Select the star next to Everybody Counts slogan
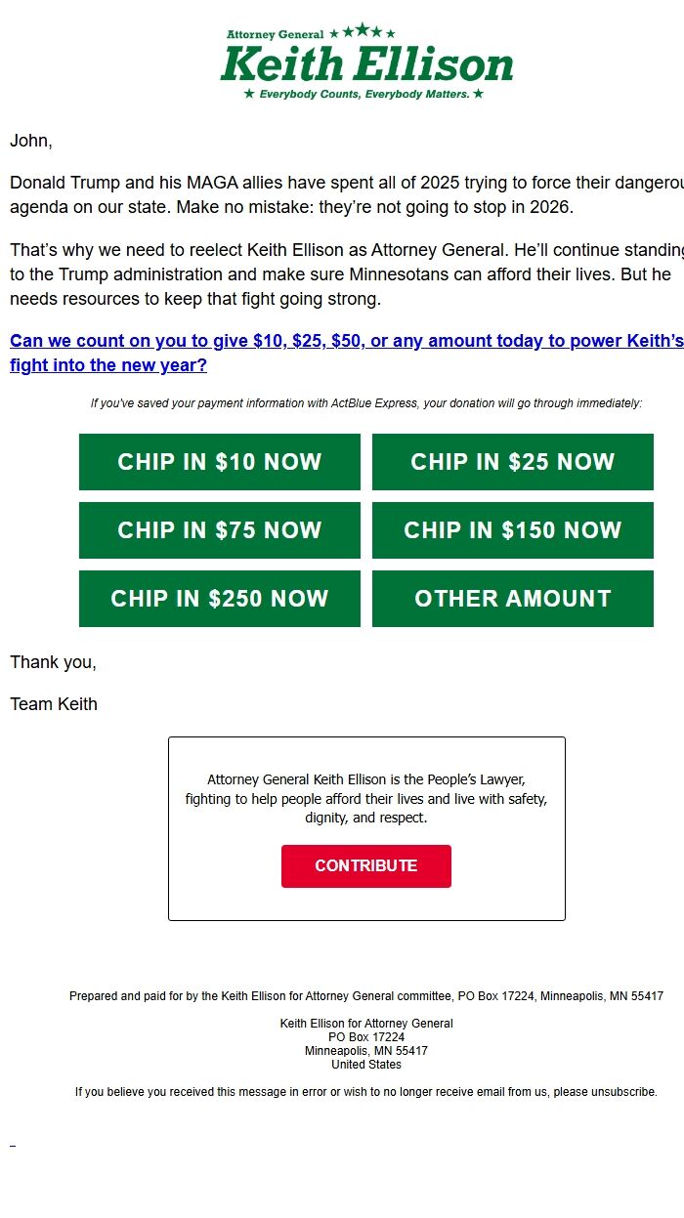Viewport: 684px width, 1218px height. tap(250, 95)
